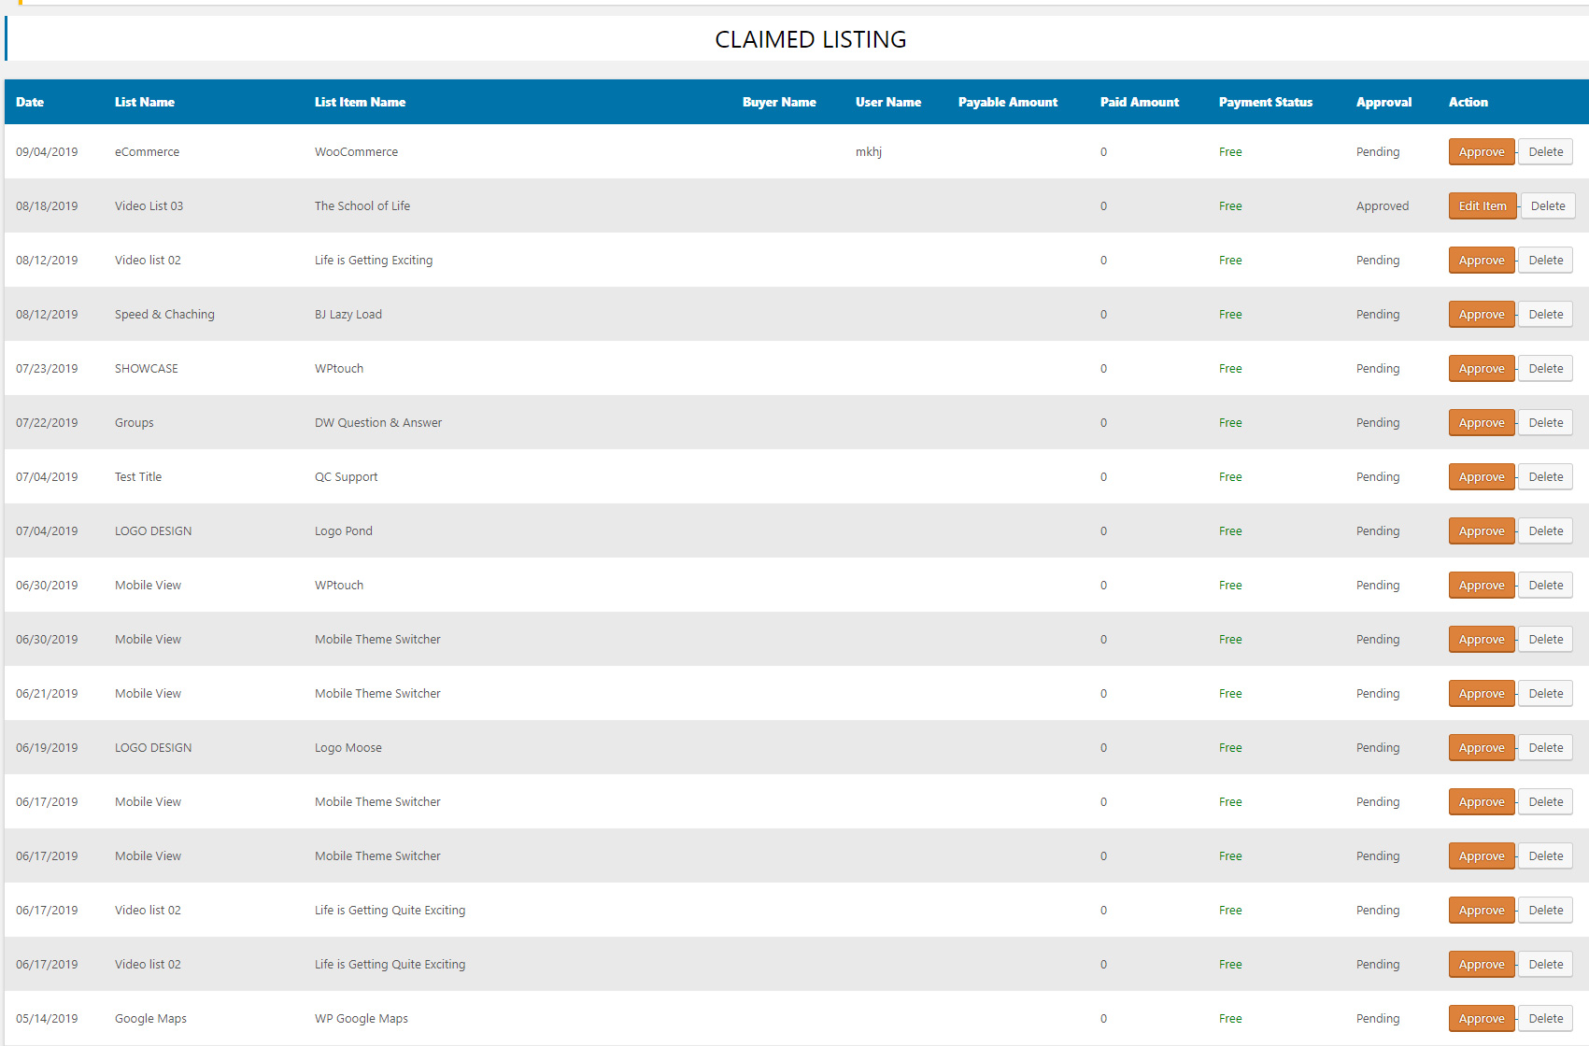
Task: Approve the BJ Lazy Load claim
Action: (x=1481, y=315)
